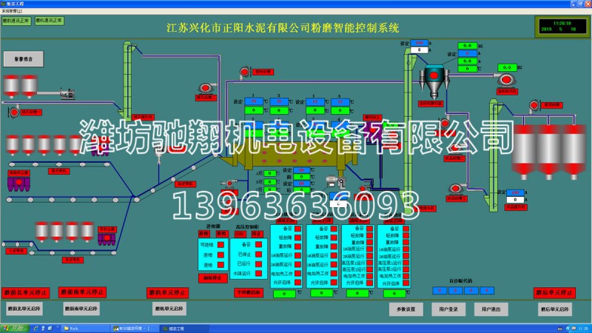
Task: Select the purple dust collector on the upper-left conveyor
Action: tap(18, 184)
